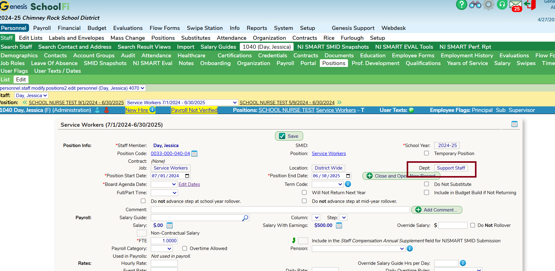This screenshot has width=555, height=271.
Task: Click the red logout door icon
Action: point(530,5)
